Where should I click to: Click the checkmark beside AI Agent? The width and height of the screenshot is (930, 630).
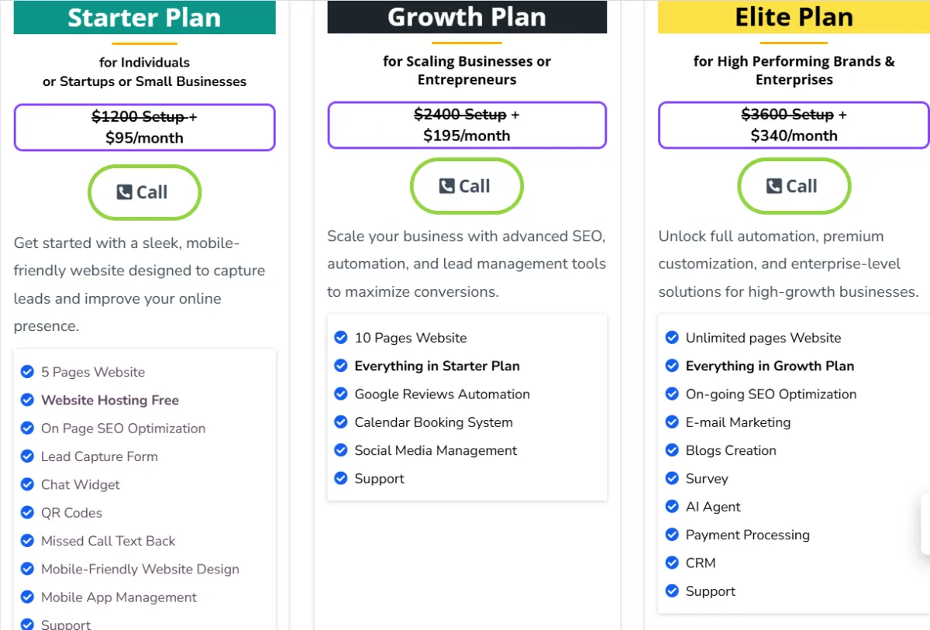[x=671, y=506]
